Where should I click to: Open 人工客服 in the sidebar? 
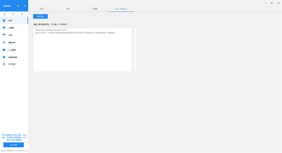click(14, 50)
